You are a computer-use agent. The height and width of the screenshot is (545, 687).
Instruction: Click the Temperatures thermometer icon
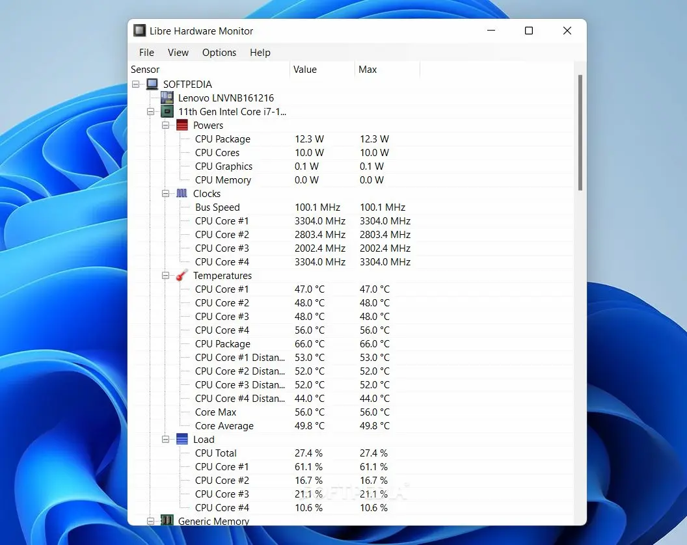tap(182, 275)
